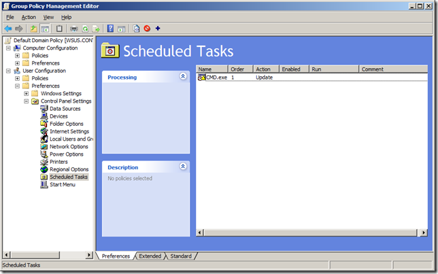Click the red stop-processing toolbar icon

click(147, 28)
